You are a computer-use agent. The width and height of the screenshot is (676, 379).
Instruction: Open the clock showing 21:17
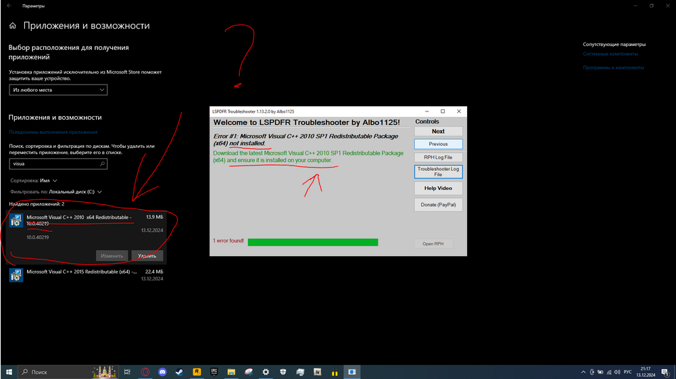[x=646, y=372]
